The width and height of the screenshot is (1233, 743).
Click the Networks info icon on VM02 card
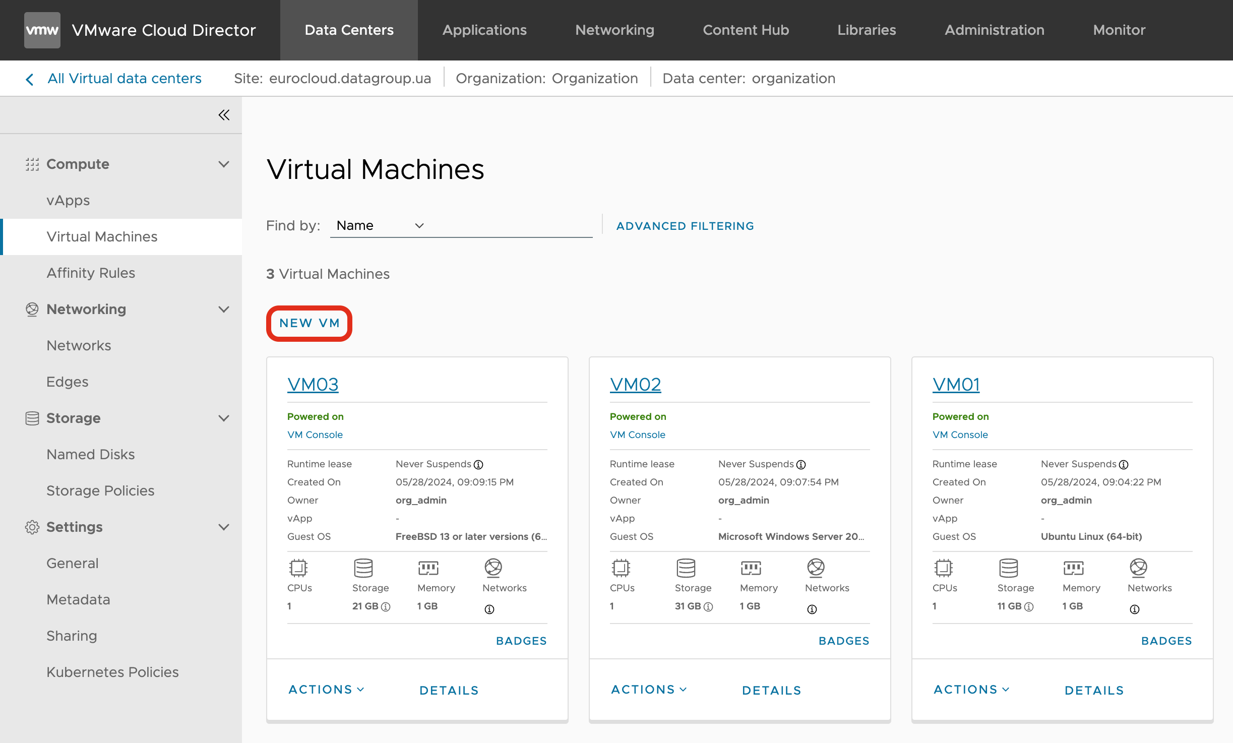[812, 609]
